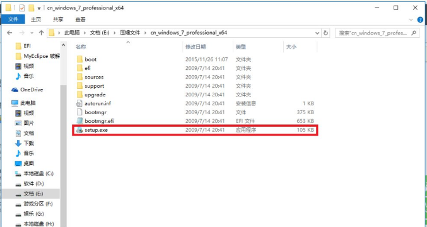Select the support folder icon
Screen dimensions: 427x227
pos(79,86)
